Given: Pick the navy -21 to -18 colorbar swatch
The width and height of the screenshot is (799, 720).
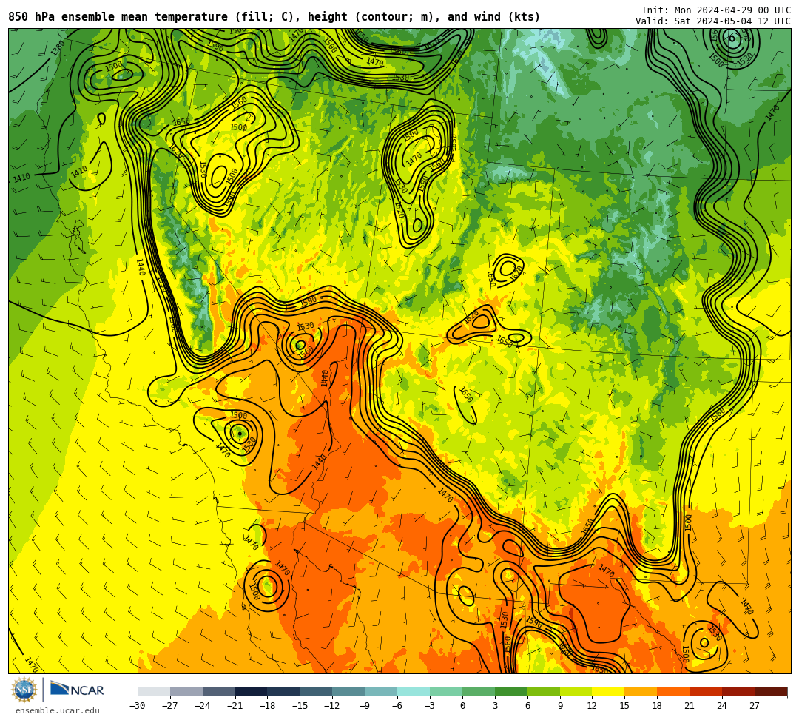Looking at the screenshot, I should pyautogui.click(x=252, y=691).
